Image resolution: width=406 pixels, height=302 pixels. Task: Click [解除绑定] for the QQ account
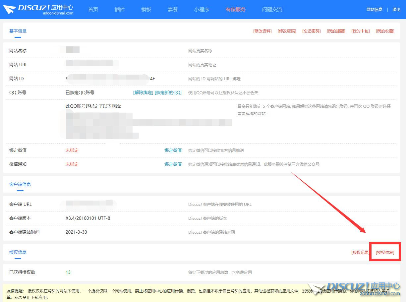pyautogui.click(x=143, y=93)
